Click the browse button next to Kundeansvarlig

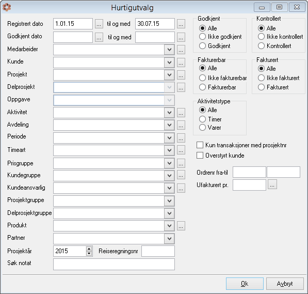click(x=181, y=188)
